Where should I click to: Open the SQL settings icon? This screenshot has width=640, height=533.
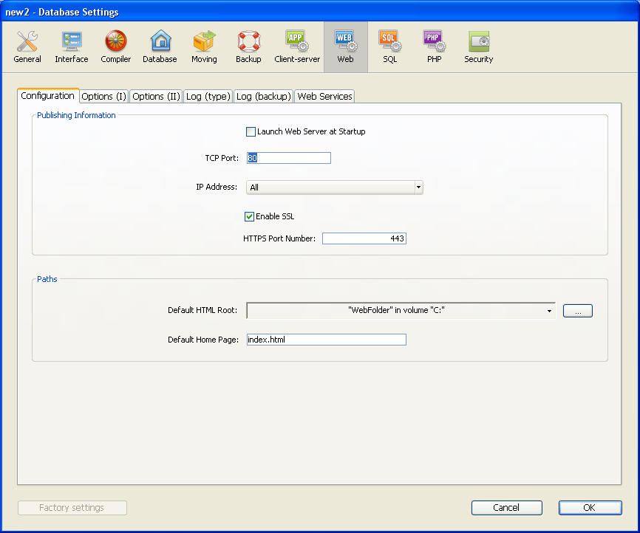click(x=389, y=47)
